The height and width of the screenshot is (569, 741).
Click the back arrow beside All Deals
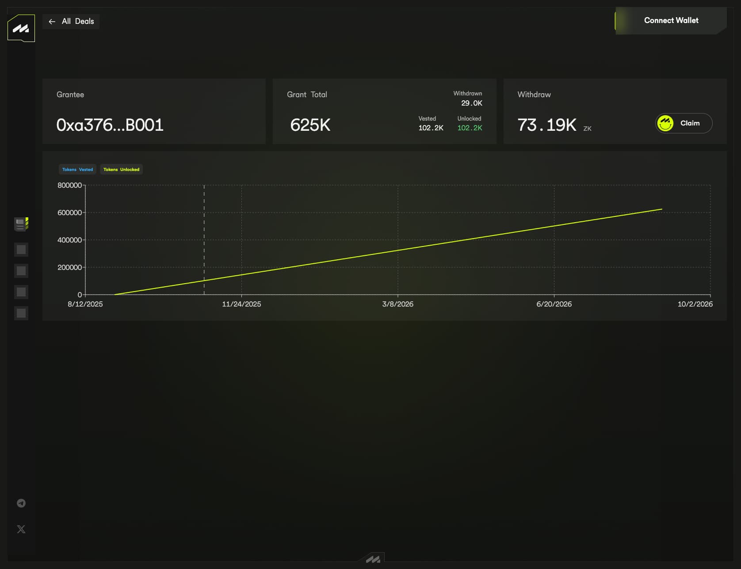point(52,21)
